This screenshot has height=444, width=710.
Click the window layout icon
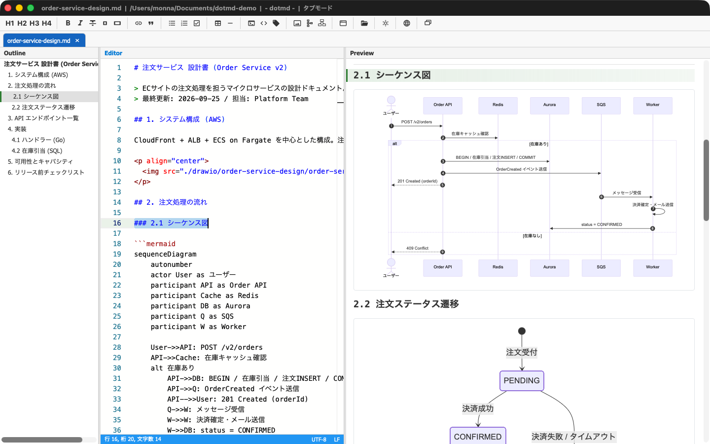pyautogui.click(x=343, y=23)
